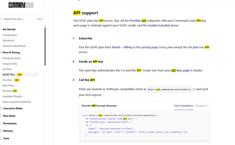This screenshot has height=145, width=235.
Task: Click the NEW badge beside GOAT Plan
Action: 20,75
